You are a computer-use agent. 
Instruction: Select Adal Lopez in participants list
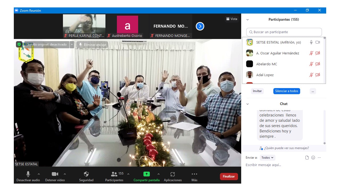click(x=265, y=75)
